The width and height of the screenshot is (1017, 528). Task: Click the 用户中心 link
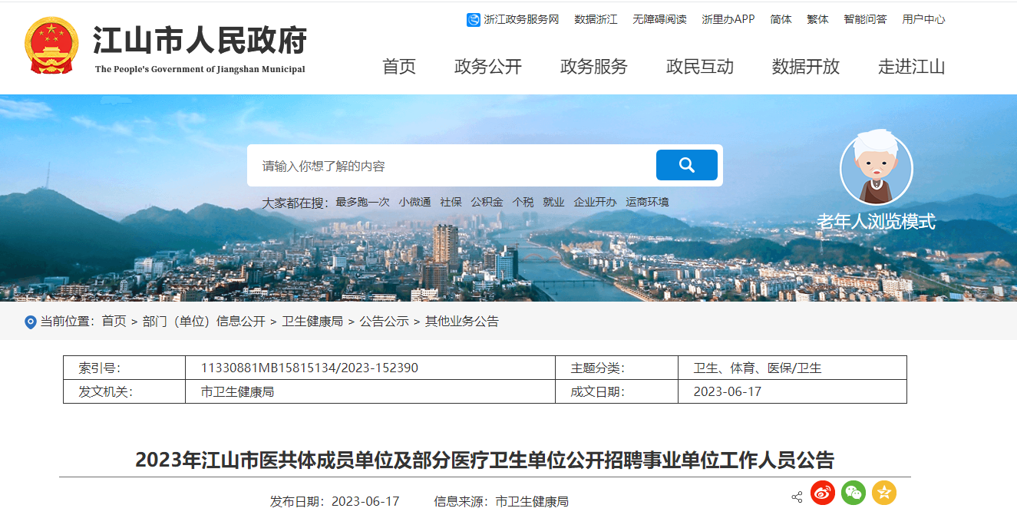point(923,19)
